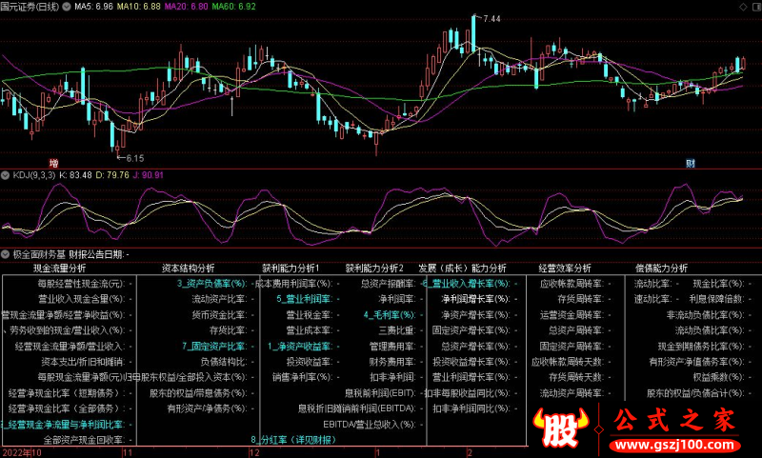Click the K: 83.48 value
This screenshot has height=458, width=762.
click(75, 175)
